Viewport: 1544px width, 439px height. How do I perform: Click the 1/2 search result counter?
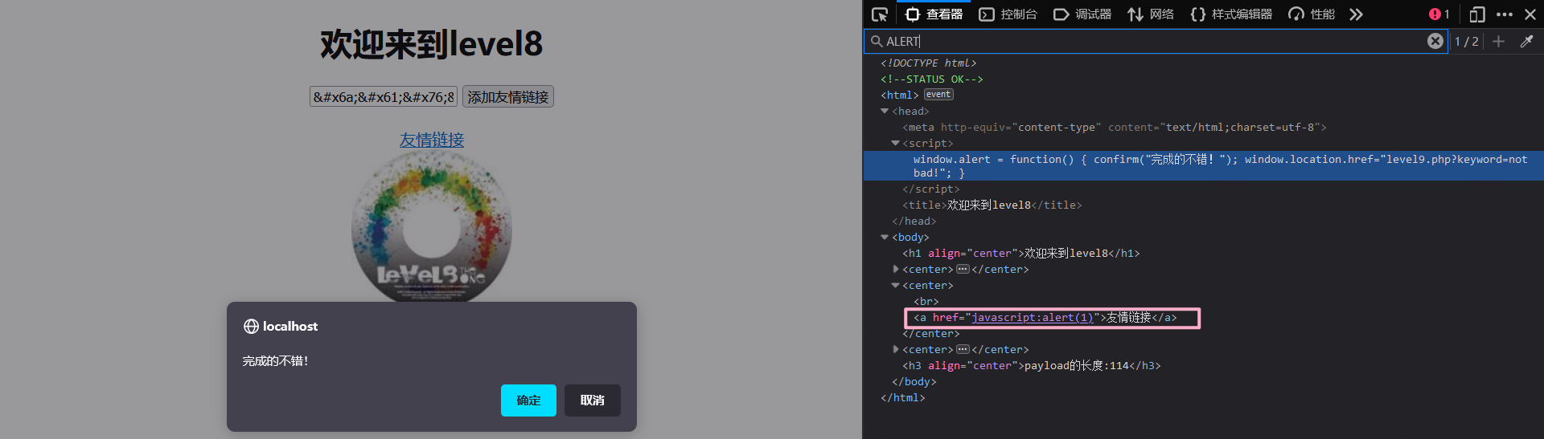coord(1466,42)
